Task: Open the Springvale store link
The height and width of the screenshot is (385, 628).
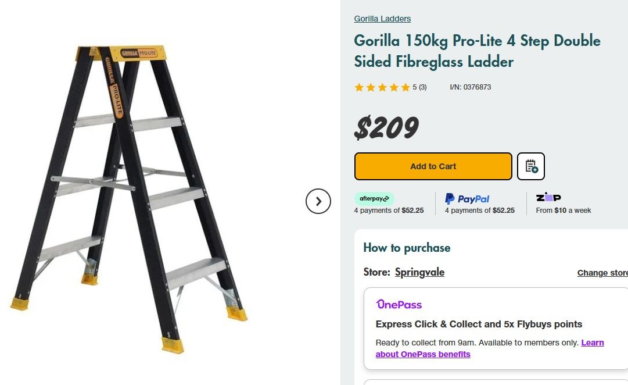Action: tap(419, 272)
